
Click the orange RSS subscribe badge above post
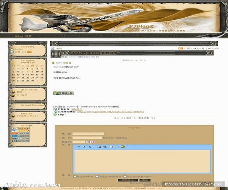point(180,49)
